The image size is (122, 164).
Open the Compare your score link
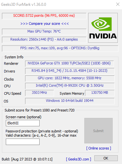[44, 24]
